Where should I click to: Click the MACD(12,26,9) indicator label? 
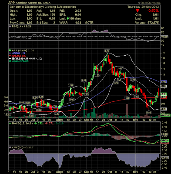[22, 123]
